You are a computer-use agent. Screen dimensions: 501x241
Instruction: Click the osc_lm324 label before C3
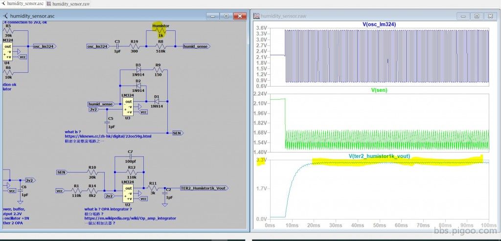point(98,46)
